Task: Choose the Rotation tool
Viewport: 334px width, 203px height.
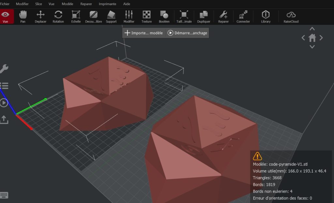Action: 58,16
